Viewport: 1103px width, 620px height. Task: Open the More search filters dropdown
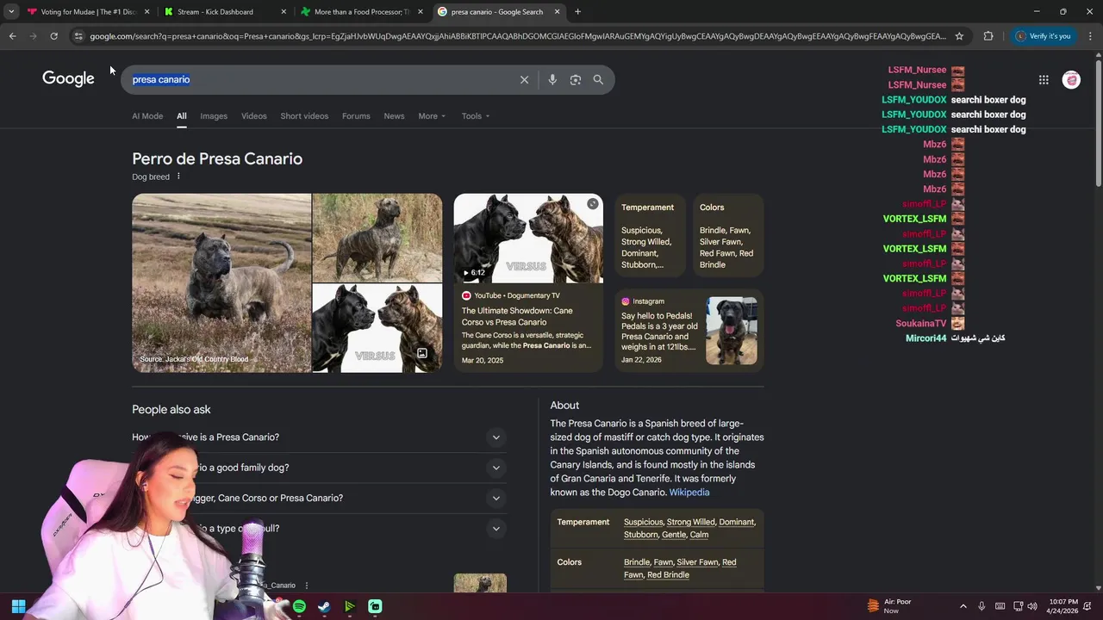coord(432,116)
